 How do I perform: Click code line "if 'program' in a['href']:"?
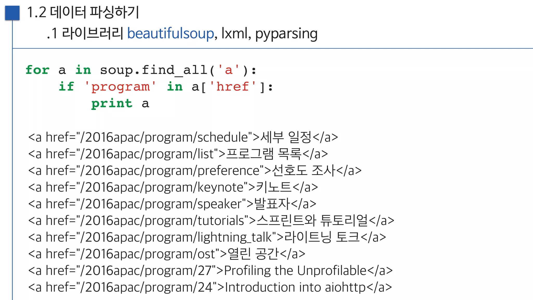pyautogui.click(x=166, y=87)
